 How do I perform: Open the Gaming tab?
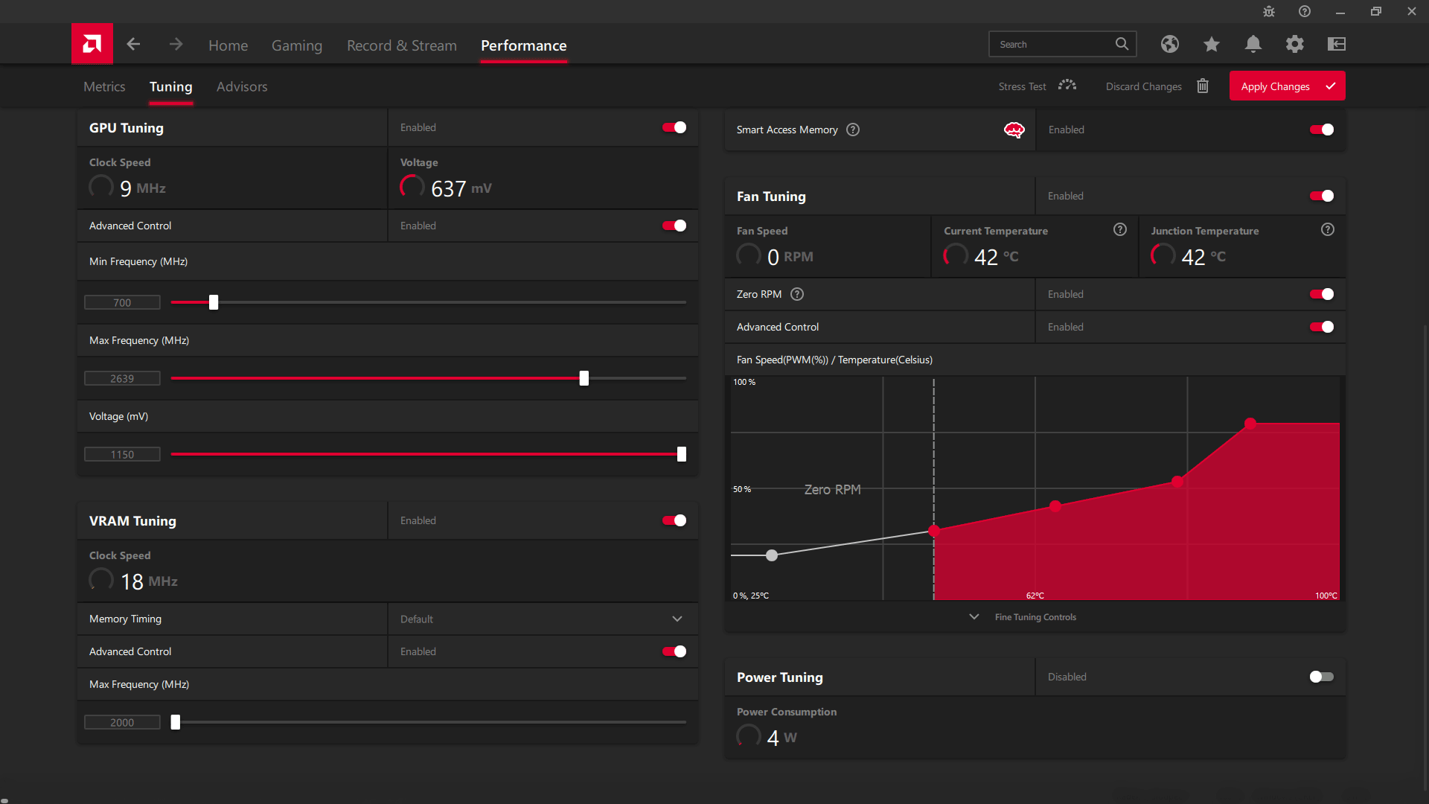[296, 45]
